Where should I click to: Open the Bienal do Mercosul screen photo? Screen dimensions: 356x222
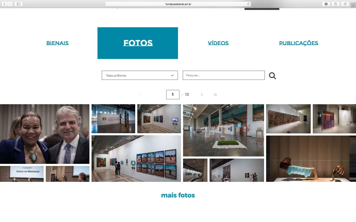[x=22, y=174]
